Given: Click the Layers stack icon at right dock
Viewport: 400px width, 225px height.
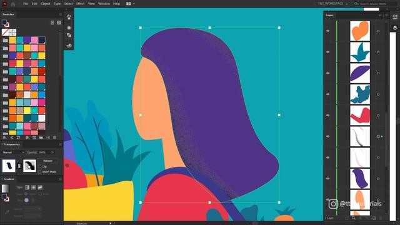Looking at the screenshot, I should [x=395, y=27].
